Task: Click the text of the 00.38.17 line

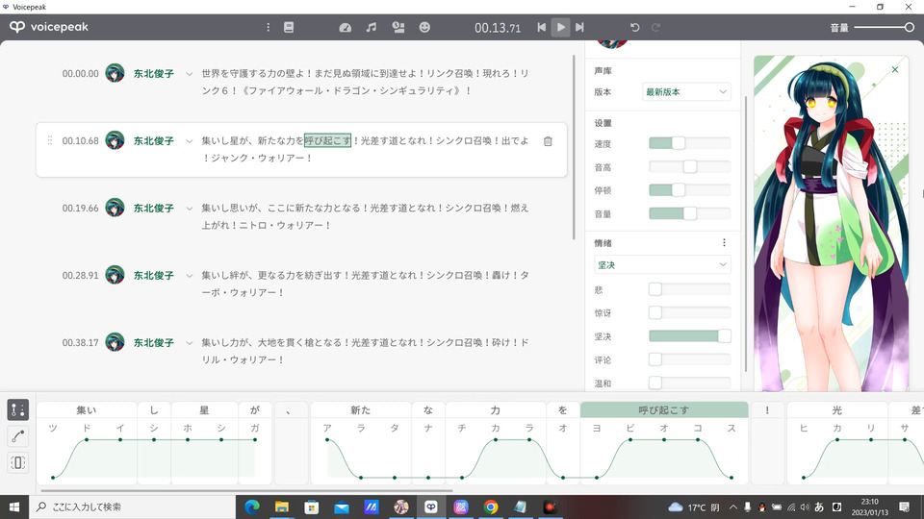Action: pyautogui.click(x=365, y=351)
